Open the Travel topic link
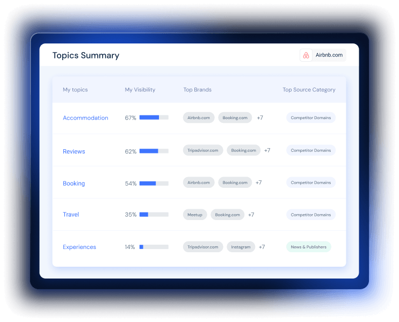Screen dimensions: 399x322 (71, 215)
